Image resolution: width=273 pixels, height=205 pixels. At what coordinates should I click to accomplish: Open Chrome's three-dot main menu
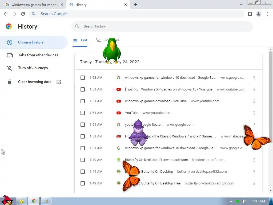point(267,14)
